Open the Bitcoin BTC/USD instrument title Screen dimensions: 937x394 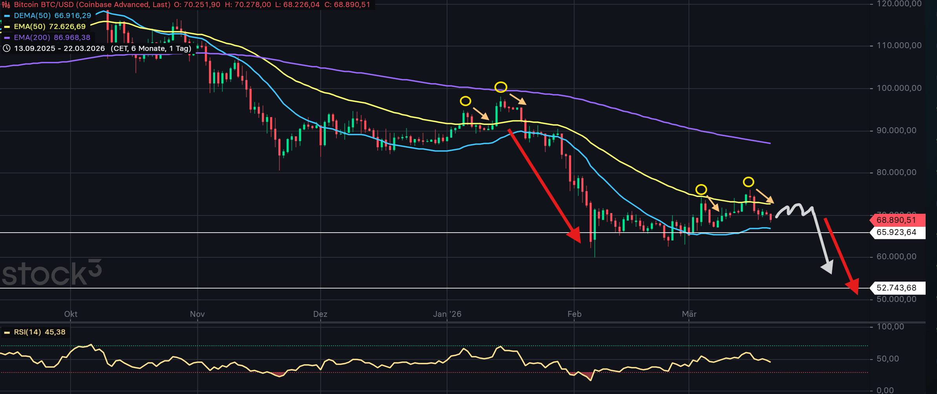[x=92, y=5]
